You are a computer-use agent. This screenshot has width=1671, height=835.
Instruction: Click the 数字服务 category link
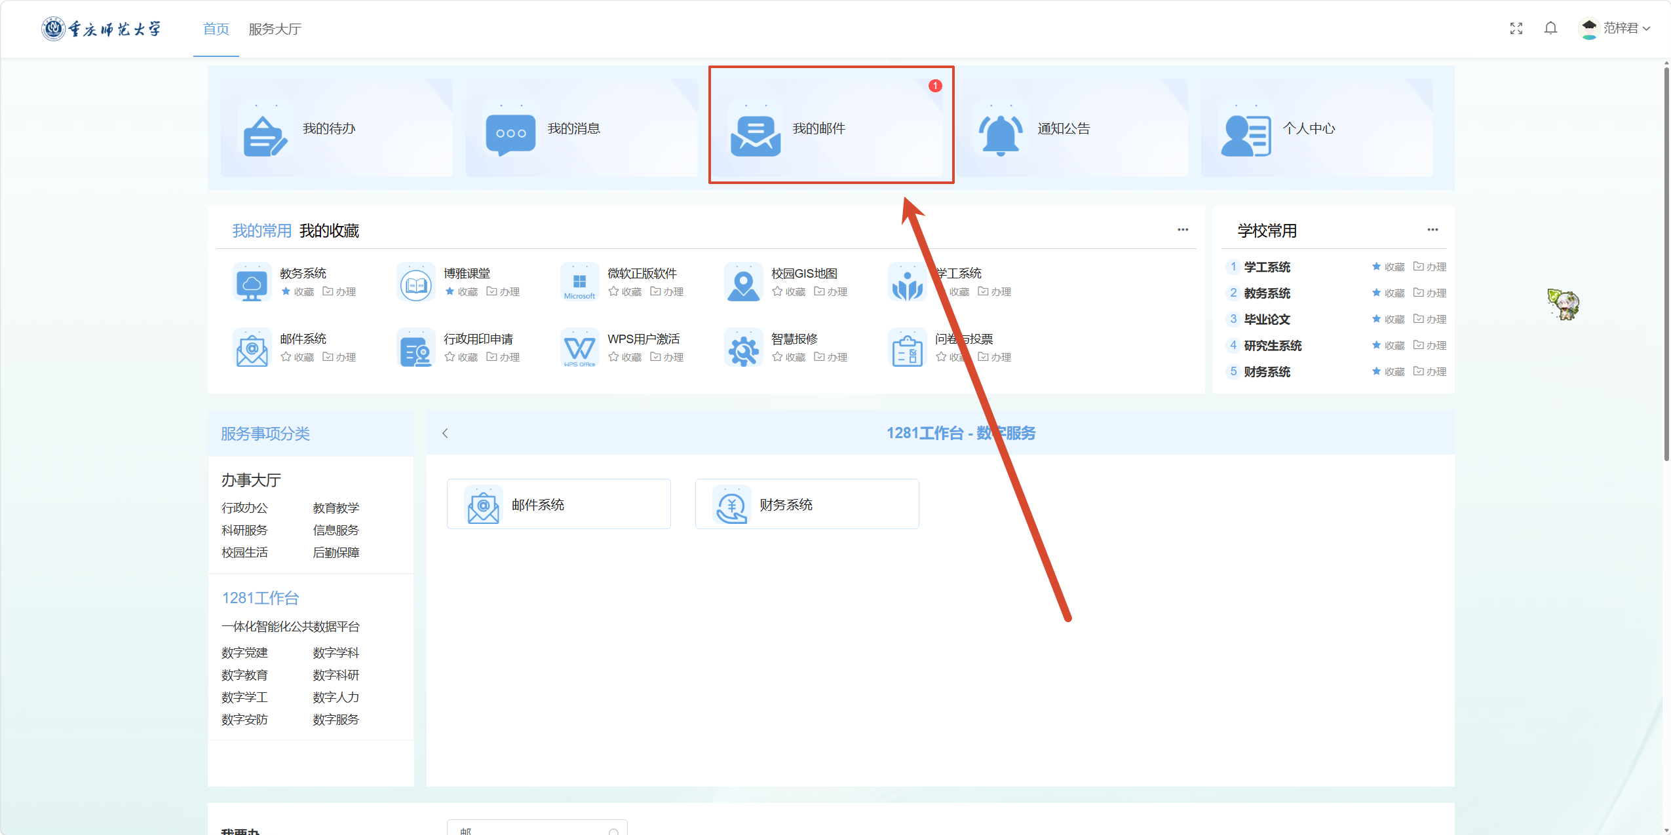pyautogui.click(x=336, y=719)
